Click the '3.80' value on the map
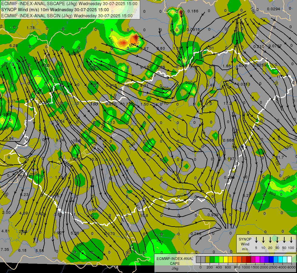The image size is (297, 273). coord(161,49)
